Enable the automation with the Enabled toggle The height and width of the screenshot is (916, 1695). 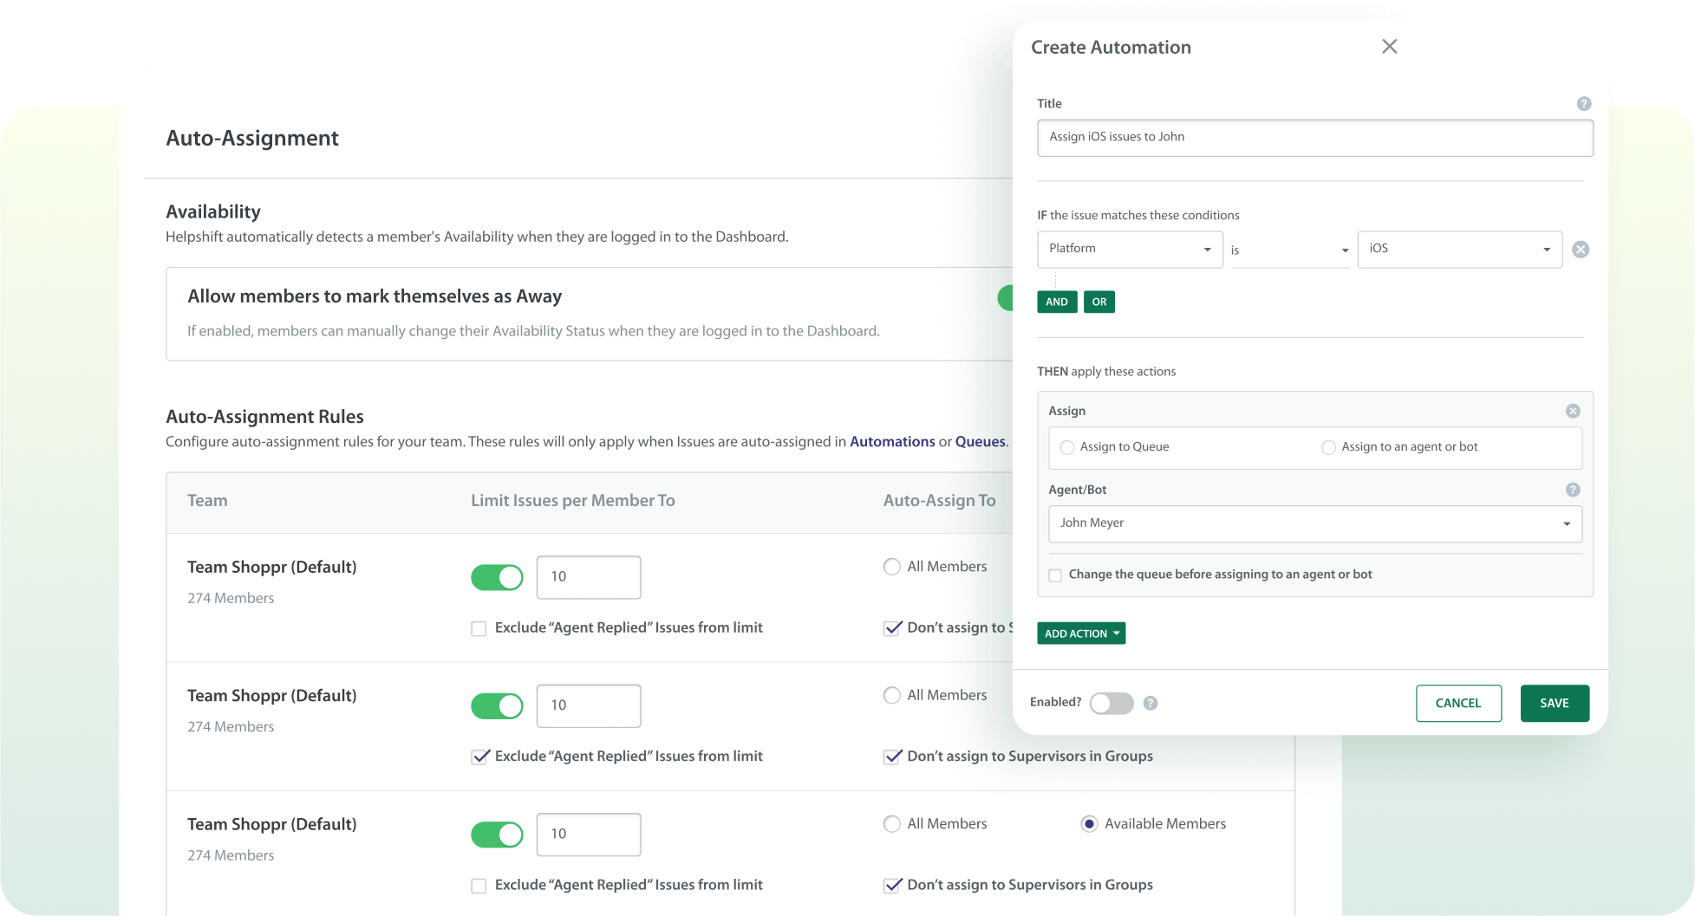[x=1112, y=703]
